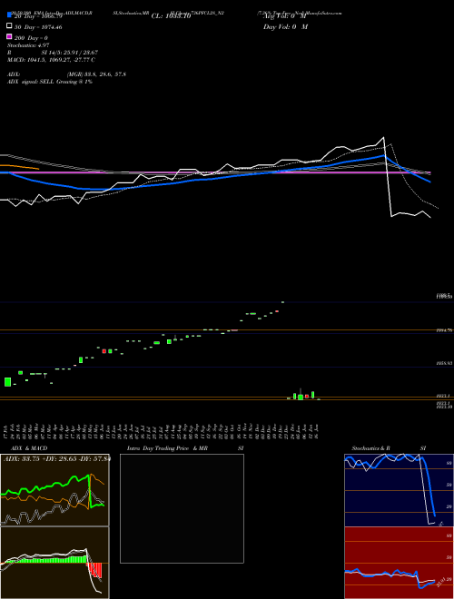Click the 'Avg Vol: 0 M' text
The image size is (454, 599).
[x=285, y=16]
